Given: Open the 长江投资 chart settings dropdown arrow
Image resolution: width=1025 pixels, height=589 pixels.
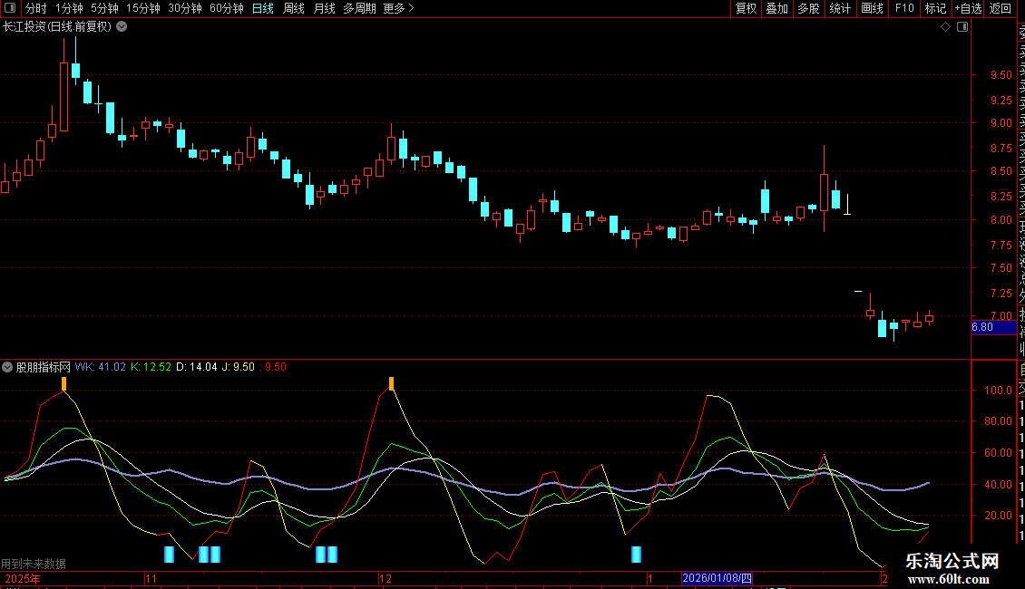Looking at the screenshot, I should point(122,27).
